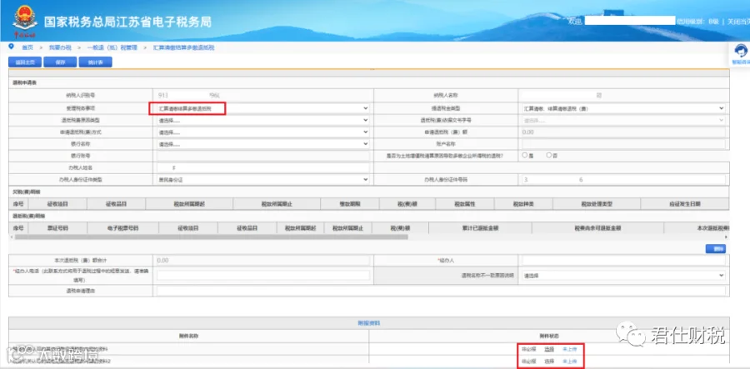Click the national tax emblem logo
The height and width of the screenshot is (369, 750).
(x=25, y=21)
